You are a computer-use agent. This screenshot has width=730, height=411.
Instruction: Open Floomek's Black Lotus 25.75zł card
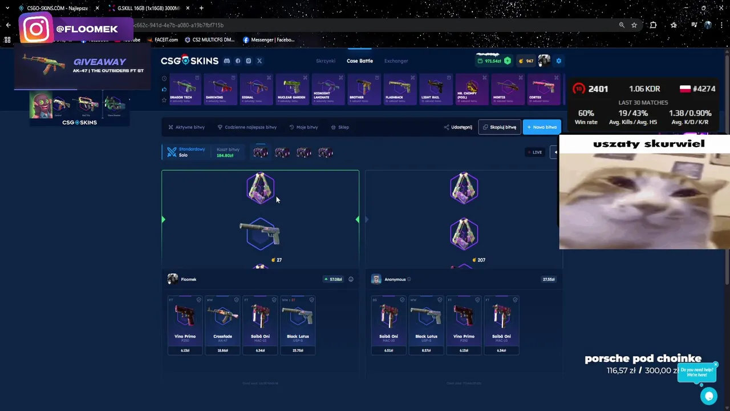[x=298, y=325]
